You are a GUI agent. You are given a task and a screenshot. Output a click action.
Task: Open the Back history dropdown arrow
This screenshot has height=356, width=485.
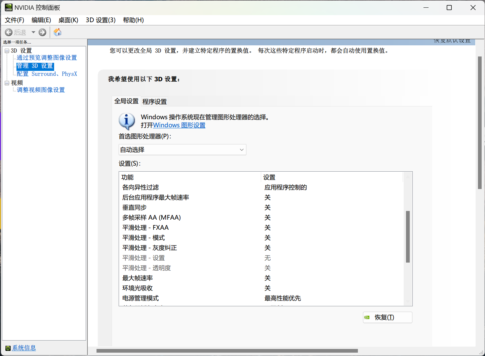click(x=33, y=32)
